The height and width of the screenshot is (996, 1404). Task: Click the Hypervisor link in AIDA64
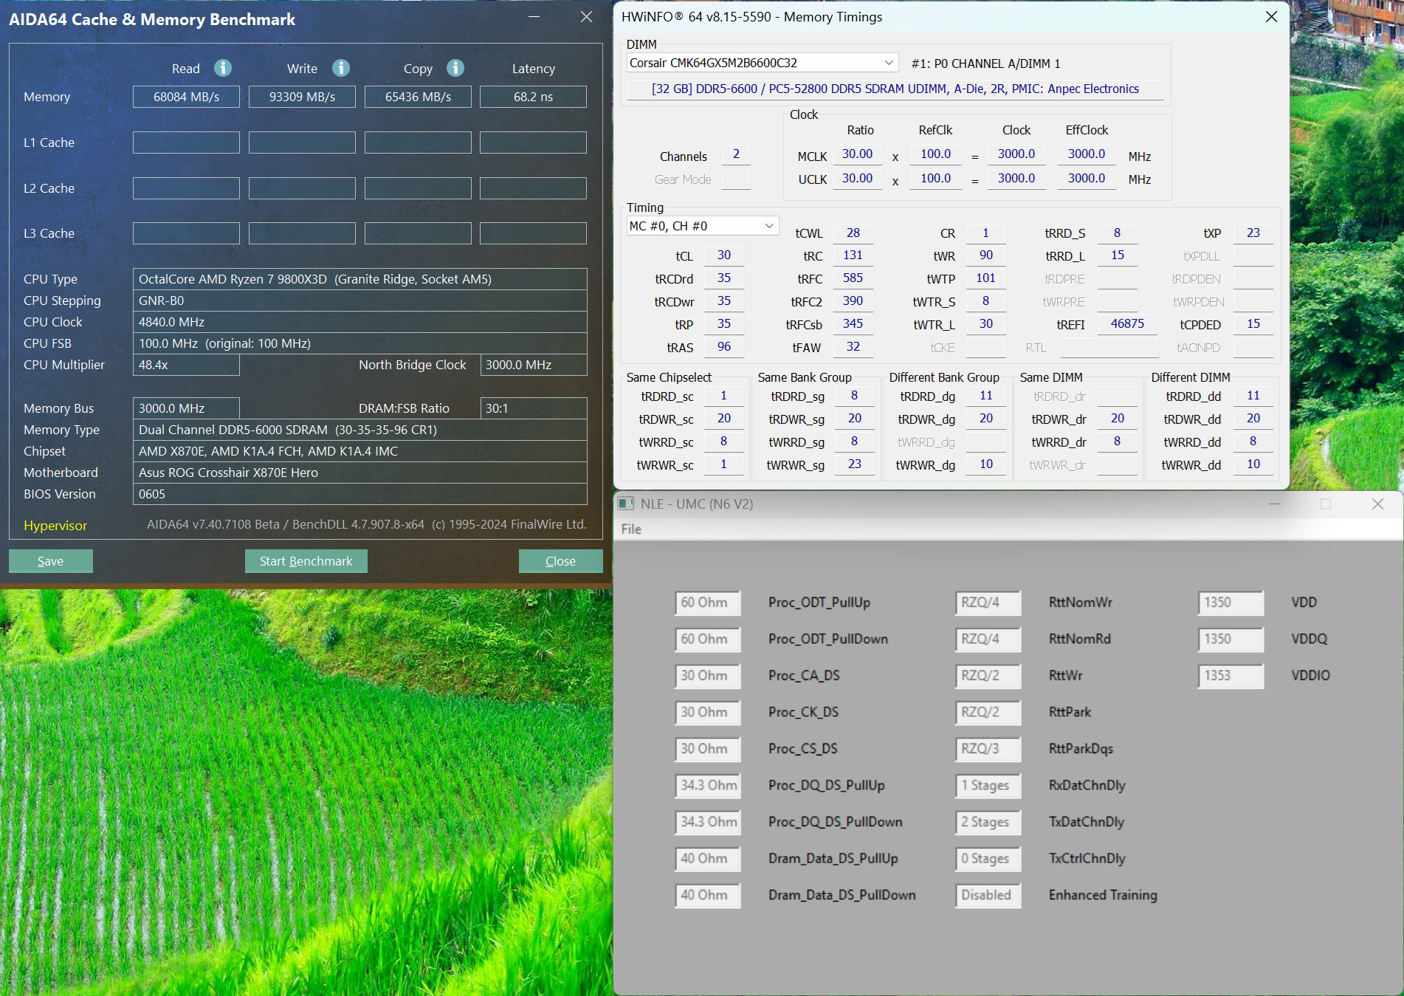[x=55, y=526]
